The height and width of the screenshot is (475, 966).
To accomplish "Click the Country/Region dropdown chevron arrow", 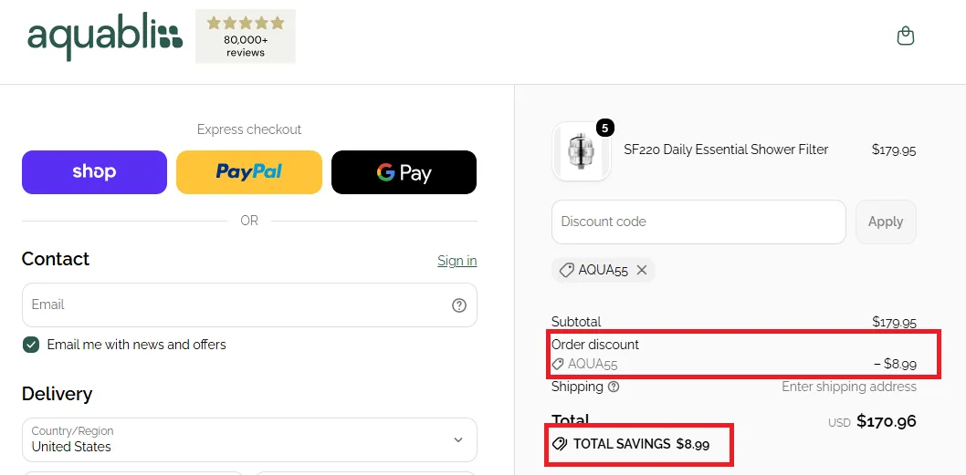I will [457, 440].
